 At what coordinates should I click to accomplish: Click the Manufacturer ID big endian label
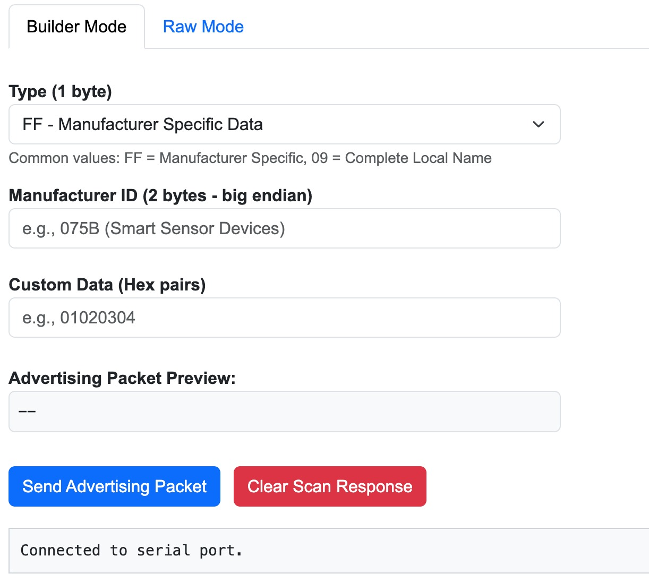point(160,195)
